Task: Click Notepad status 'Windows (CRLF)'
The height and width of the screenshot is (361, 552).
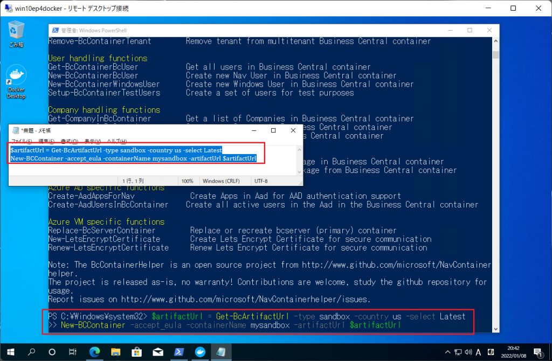Action: 221,181
